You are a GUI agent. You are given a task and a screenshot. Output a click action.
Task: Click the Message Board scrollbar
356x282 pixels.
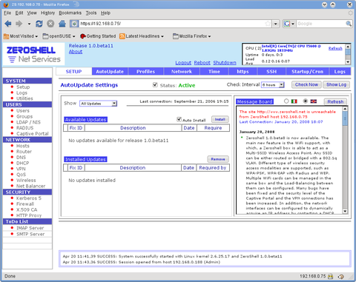[x=345, y=160]
